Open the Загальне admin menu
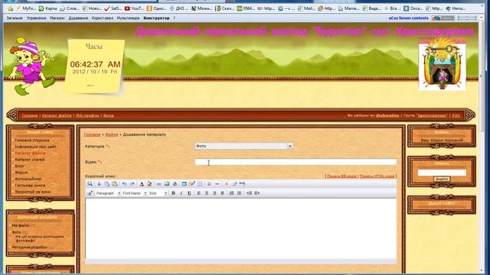The height and width of the screenshot is (275, 490). coord(15,18)
